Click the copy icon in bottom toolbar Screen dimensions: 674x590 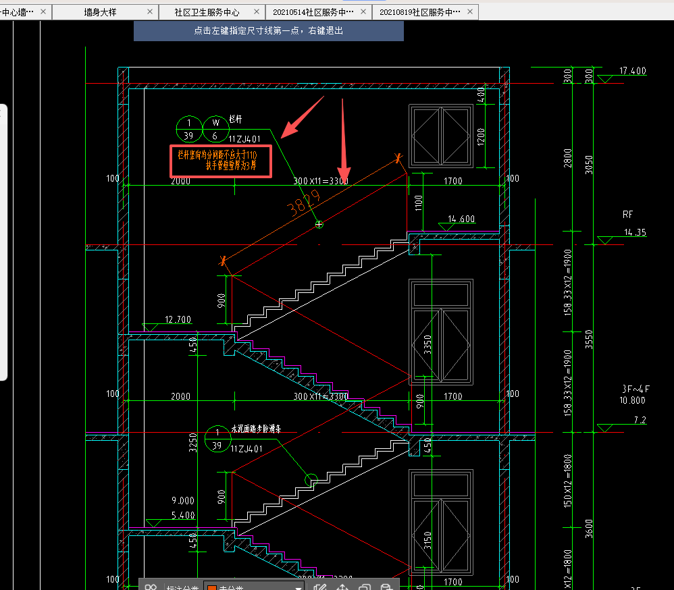point(365,587)
